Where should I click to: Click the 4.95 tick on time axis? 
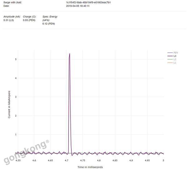[x=147, y=160]
